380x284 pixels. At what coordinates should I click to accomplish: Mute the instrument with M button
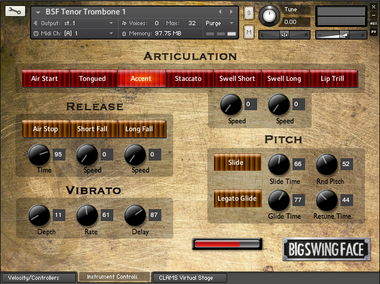[x=249, y=32]
